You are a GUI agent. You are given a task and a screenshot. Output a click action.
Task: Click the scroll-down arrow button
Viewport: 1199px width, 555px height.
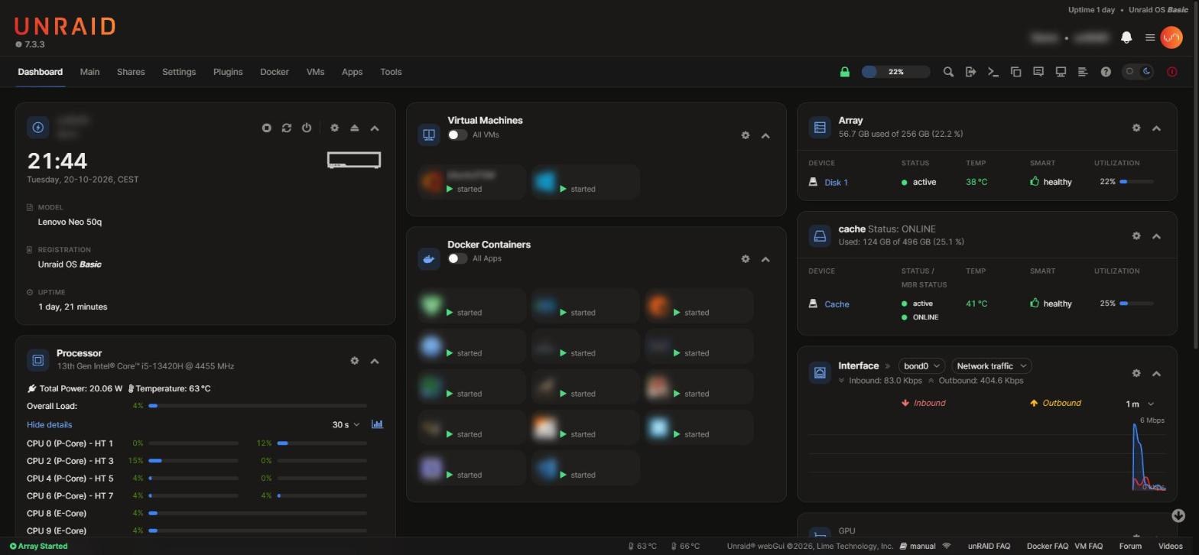(1178, 516)
